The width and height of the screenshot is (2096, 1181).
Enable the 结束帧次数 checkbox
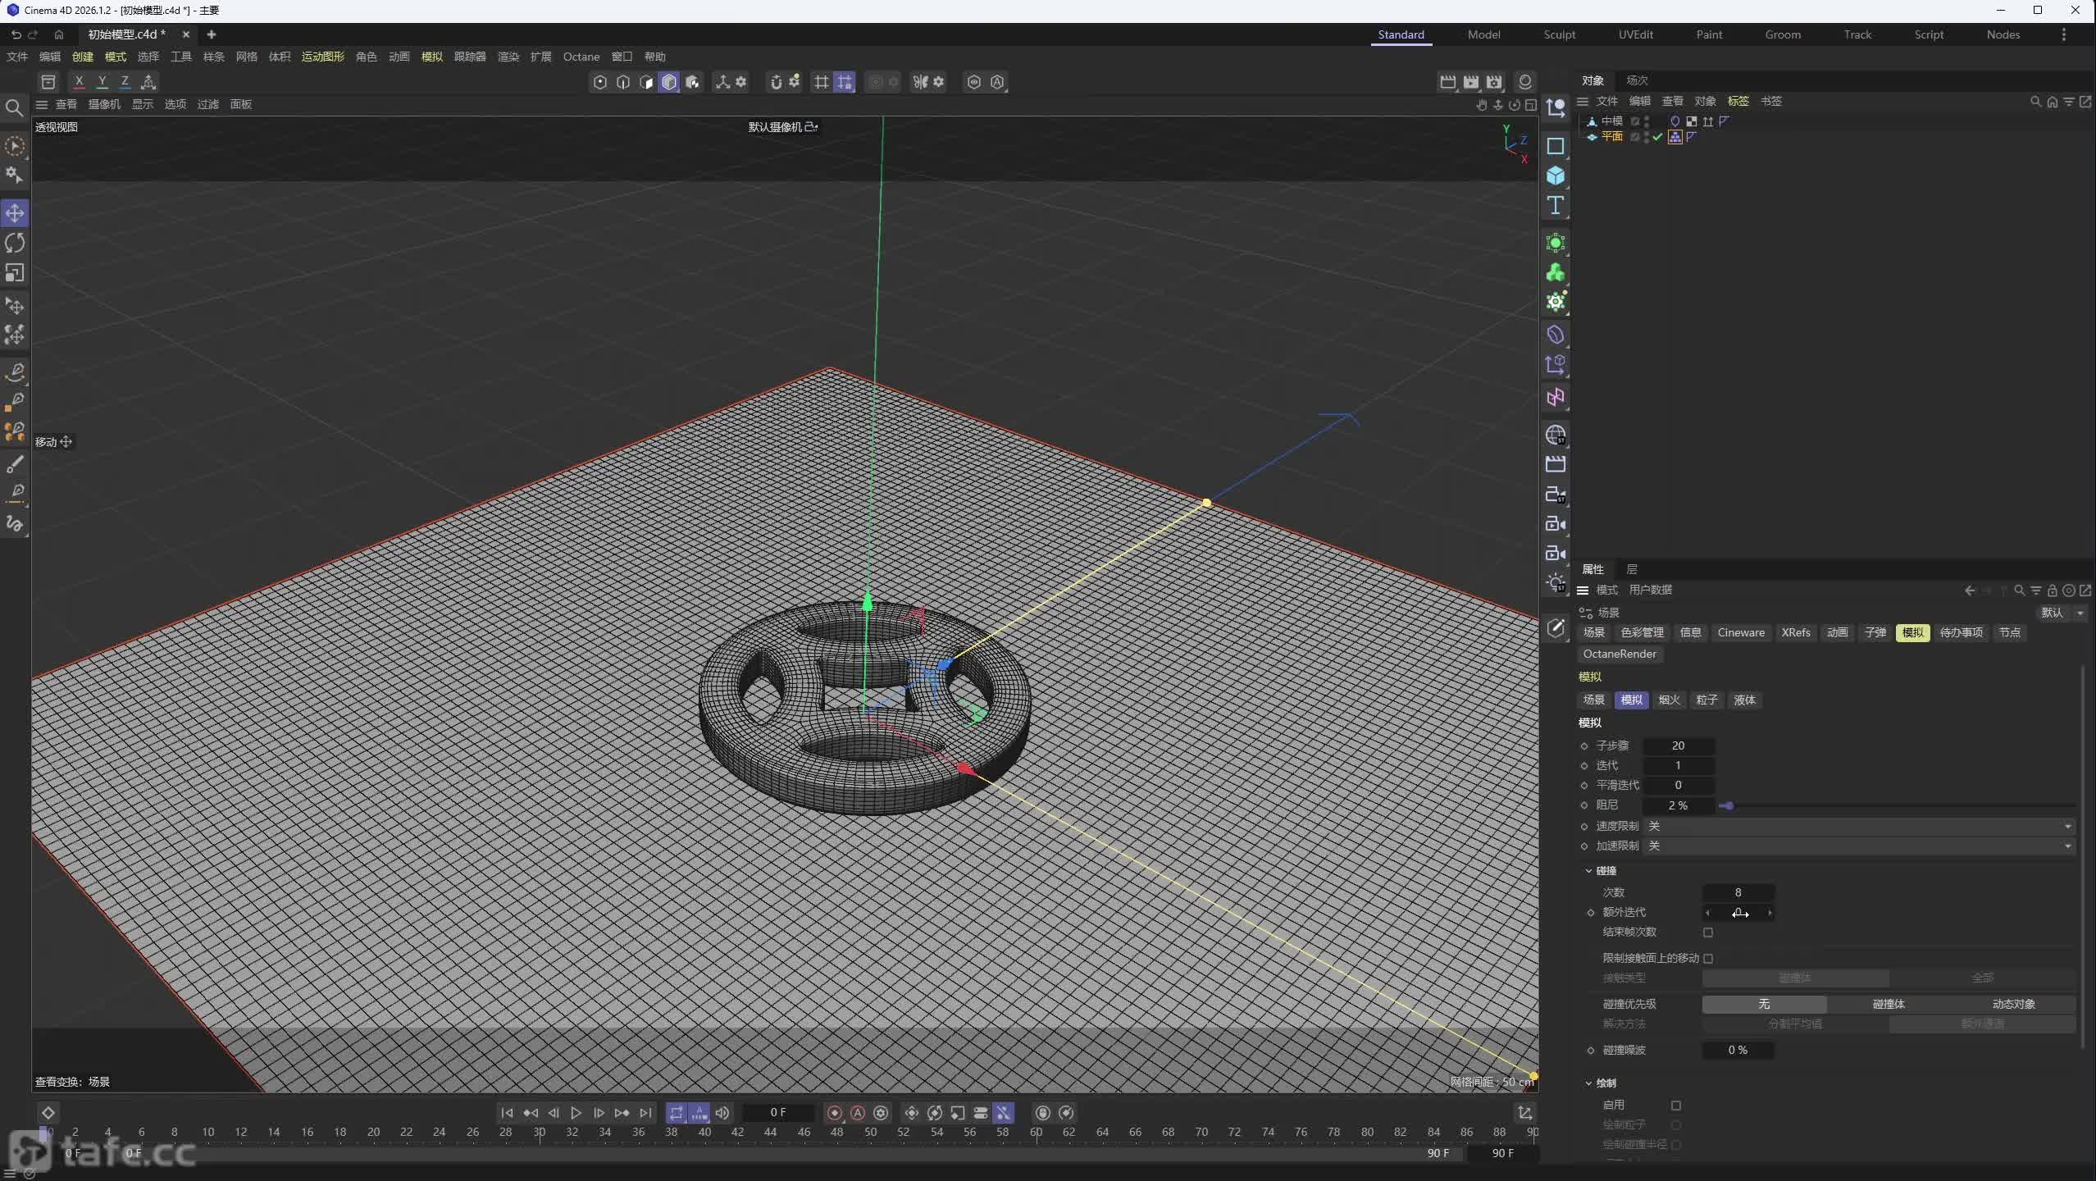point(1708,932)
